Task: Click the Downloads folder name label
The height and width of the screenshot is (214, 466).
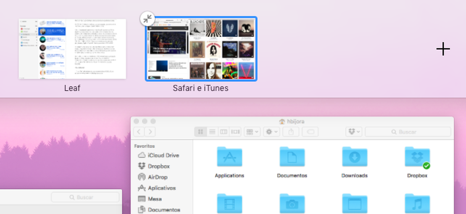Action: coord(355,175)
